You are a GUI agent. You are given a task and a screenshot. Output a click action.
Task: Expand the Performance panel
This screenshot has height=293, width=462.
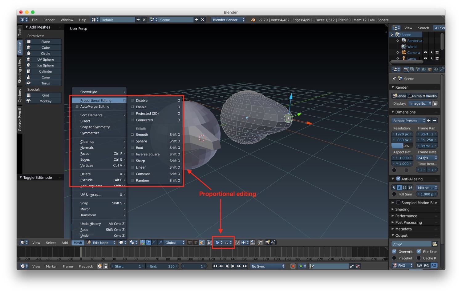click(406, 216)
